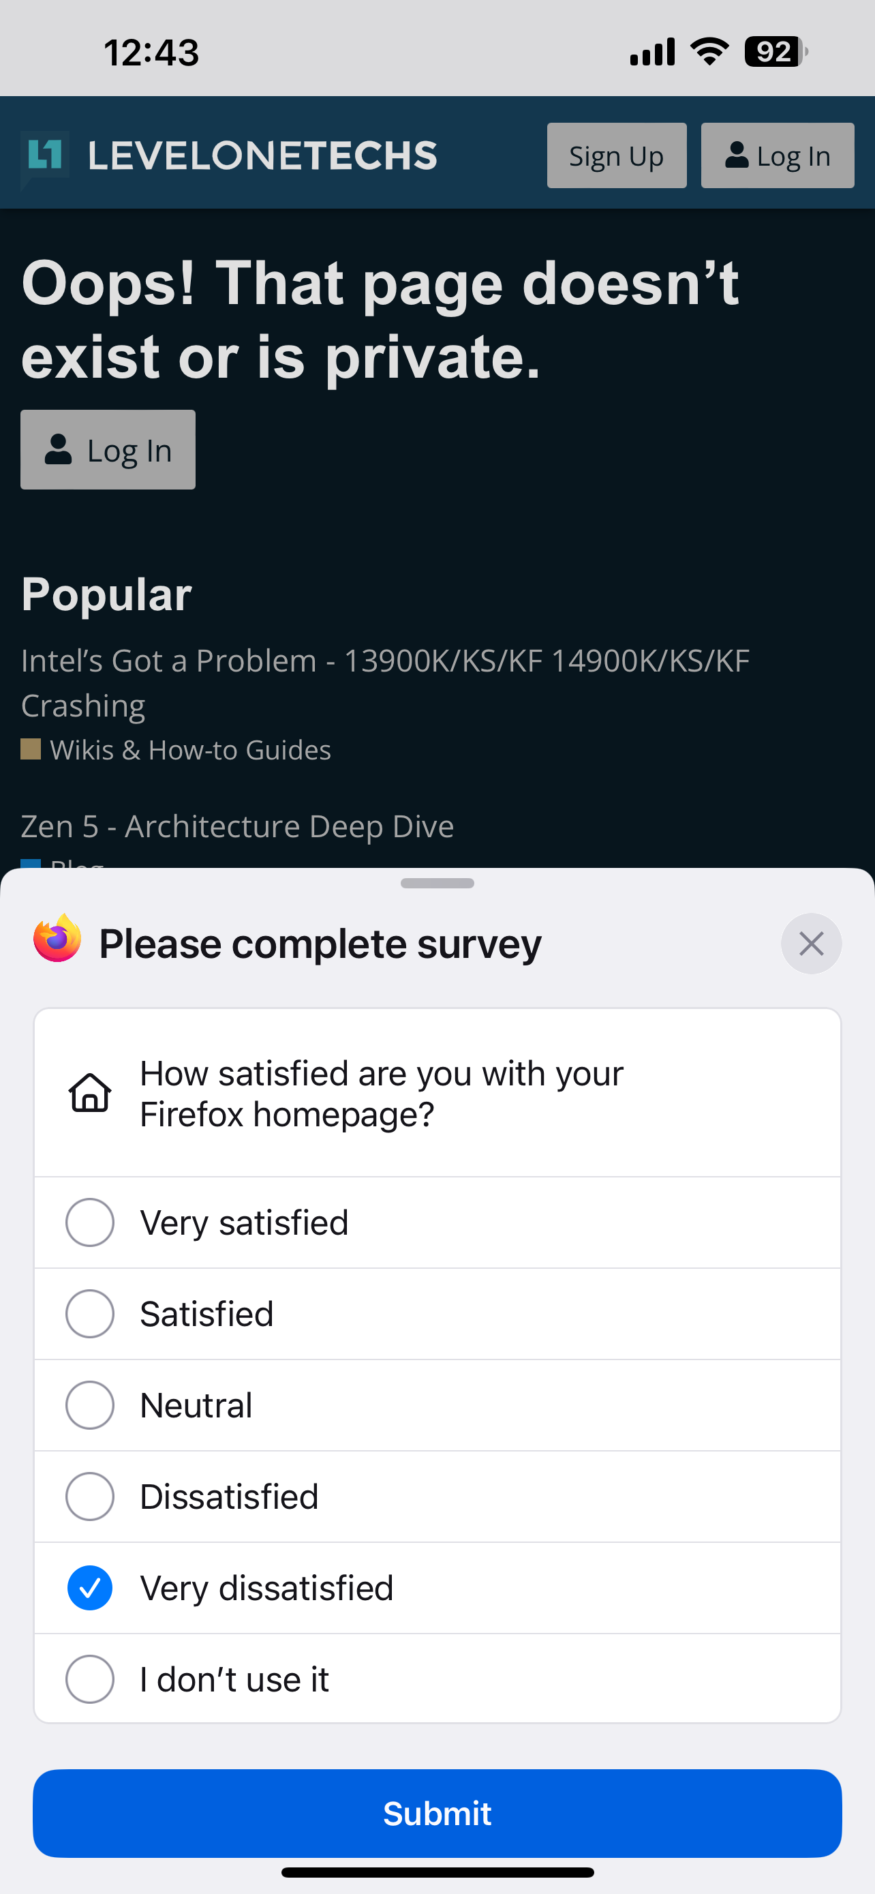Open the Intel's Got a Problem topic

coord(385,682)
